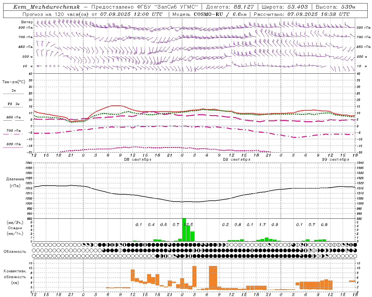Select the Высота: 530м value
Image resolution: width=372 pixels, height=297 pixels.
[x=335, y=7]
